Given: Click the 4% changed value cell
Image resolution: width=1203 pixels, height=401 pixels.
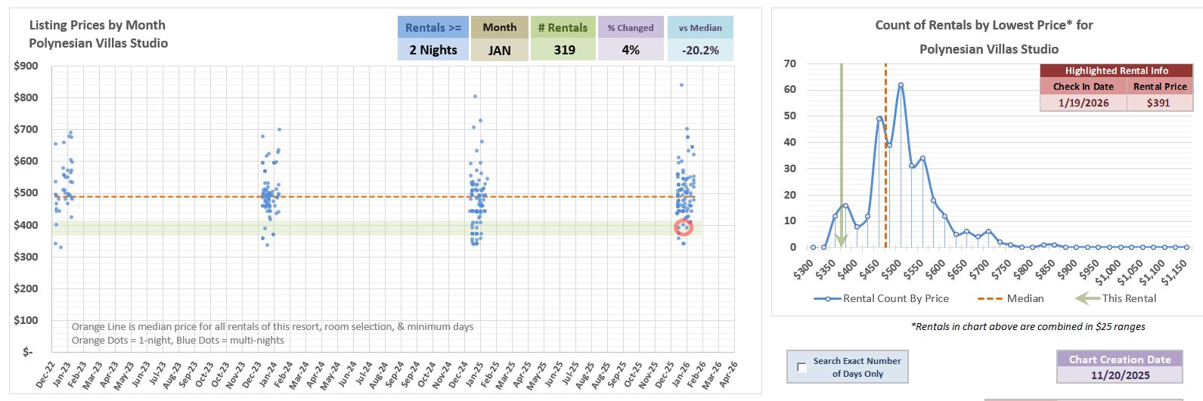Looking at the screenshot, I should 631,50.
